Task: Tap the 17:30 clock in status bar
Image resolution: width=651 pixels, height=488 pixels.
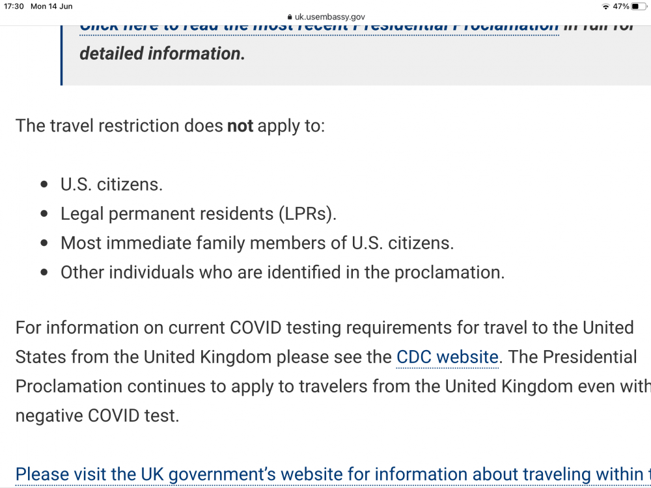Action: click(14, 7)
